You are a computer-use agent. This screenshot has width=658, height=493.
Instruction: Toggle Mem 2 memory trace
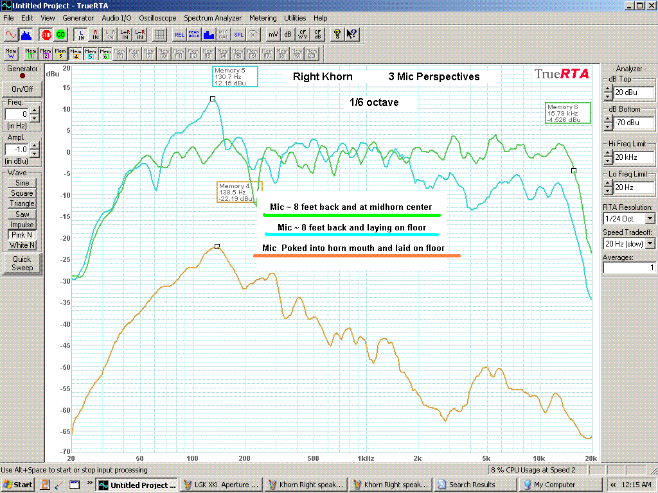coord(46,54)
